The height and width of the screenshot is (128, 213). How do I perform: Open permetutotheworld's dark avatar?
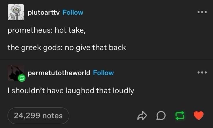16,73
